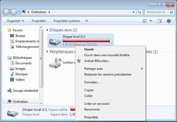Click the C: drive red usage bar
This screenshot has width=177, height=122.
(x=87, y=41)
